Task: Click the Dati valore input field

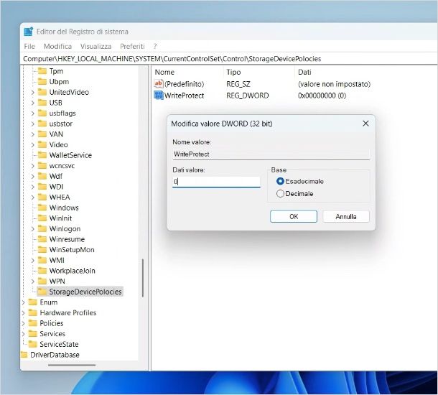Action: tap(215, 182)
